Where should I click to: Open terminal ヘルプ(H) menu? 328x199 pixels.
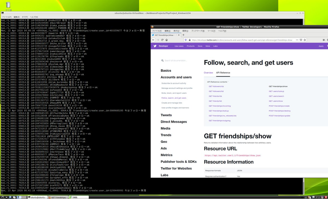(34, 17)
